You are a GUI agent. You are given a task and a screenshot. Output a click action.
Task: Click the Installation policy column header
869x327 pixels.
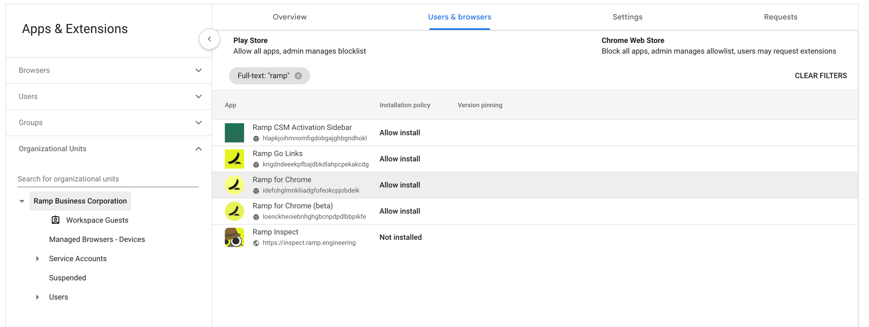click(405, 105)
